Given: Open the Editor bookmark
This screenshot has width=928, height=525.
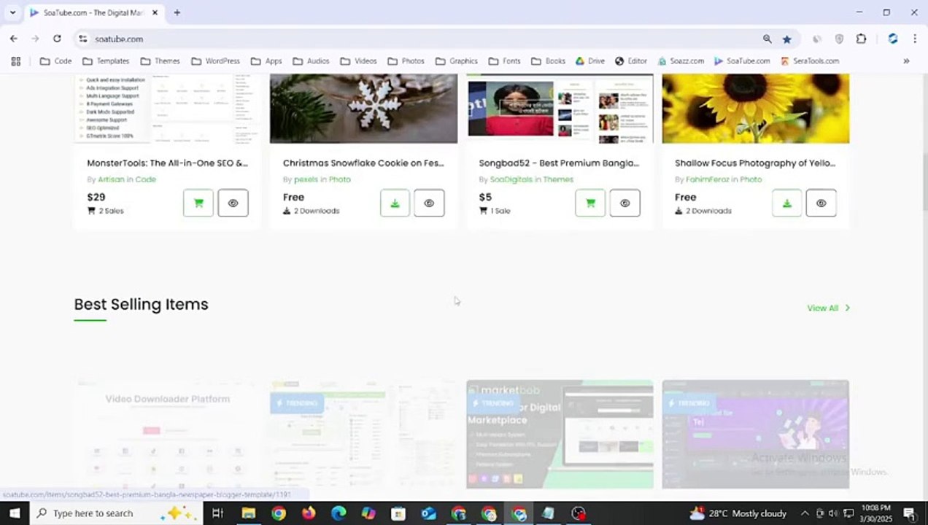Looking at the screenshot, I should [631, 61].
